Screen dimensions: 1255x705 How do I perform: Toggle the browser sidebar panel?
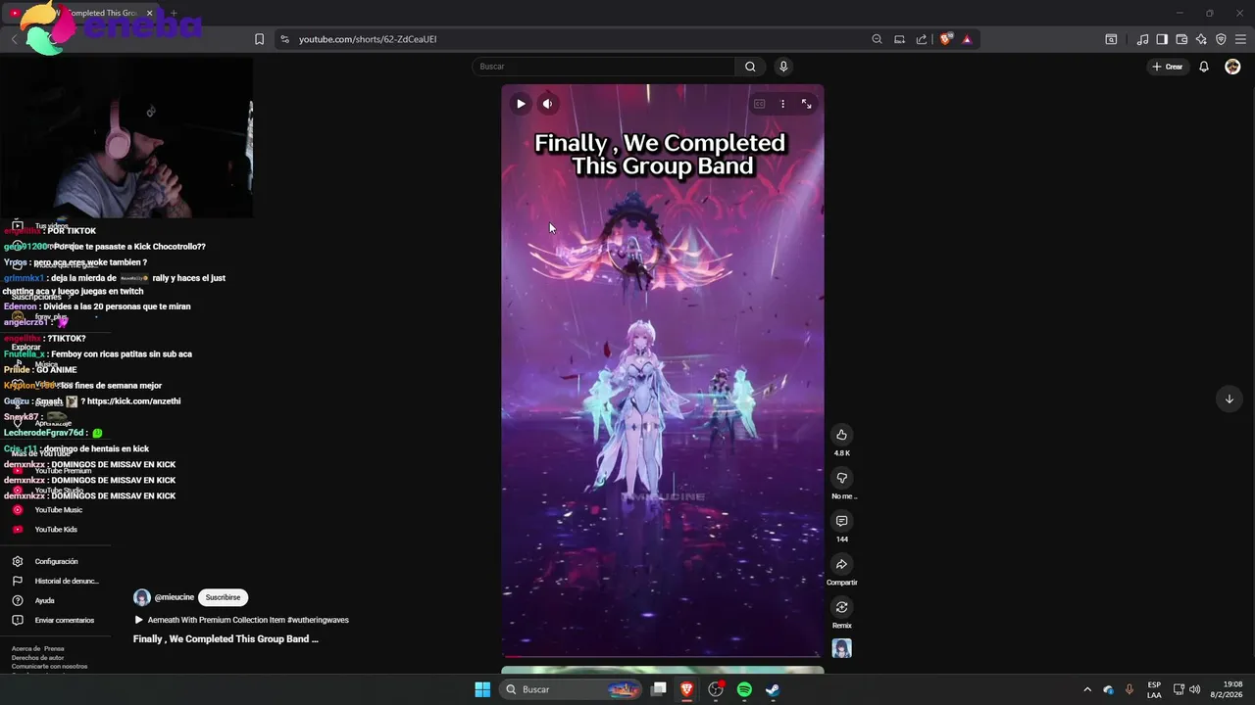(1162, 39)
